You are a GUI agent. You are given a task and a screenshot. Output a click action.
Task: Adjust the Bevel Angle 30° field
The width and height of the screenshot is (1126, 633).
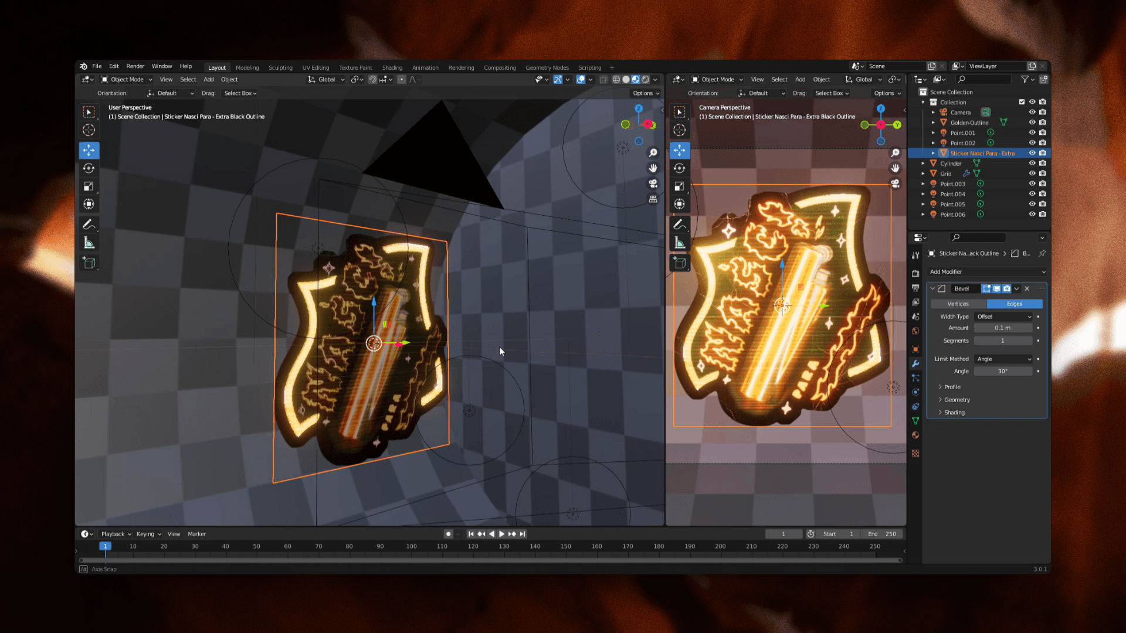[1003, 372]
